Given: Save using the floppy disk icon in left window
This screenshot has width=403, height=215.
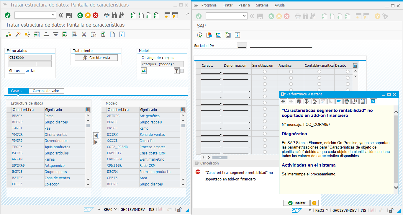Looking at the screenshot, I should pos(69,15).
